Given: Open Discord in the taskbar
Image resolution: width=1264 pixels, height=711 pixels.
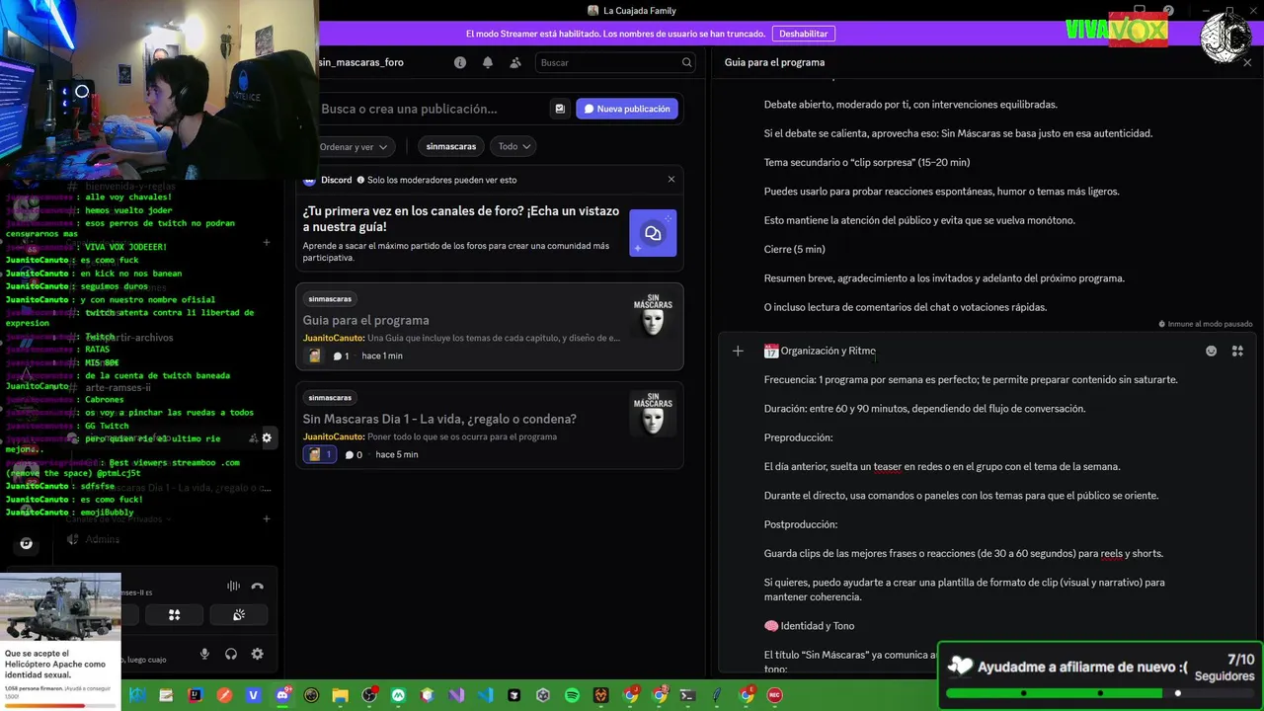Looking at the screenshot, I should 283,695.
